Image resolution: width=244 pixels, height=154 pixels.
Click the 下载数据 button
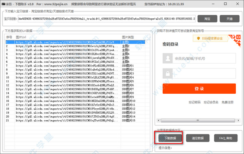(x=170, y=138)
